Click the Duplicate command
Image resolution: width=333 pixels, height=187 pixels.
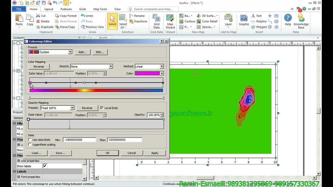[45, 27]
